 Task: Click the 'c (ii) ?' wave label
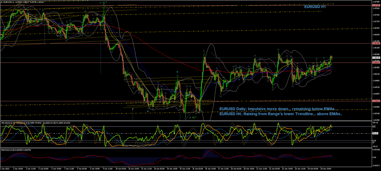tap(193, 117)
